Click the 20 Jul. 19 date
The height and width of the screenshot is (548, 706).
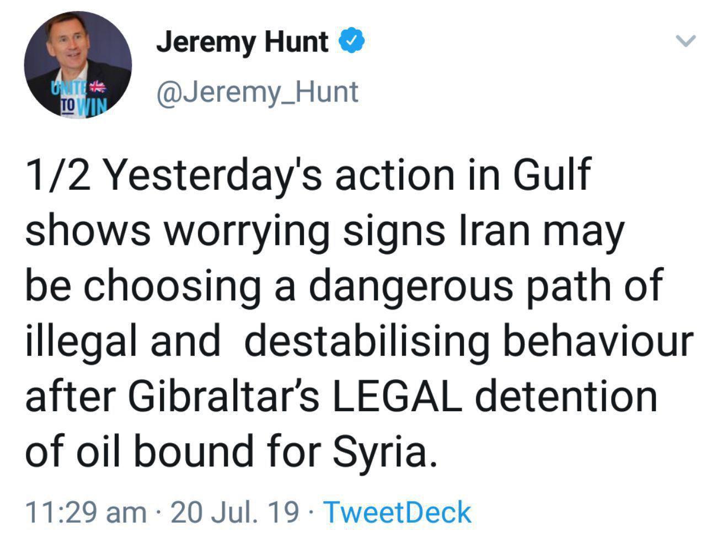click(x=236, y=512)
